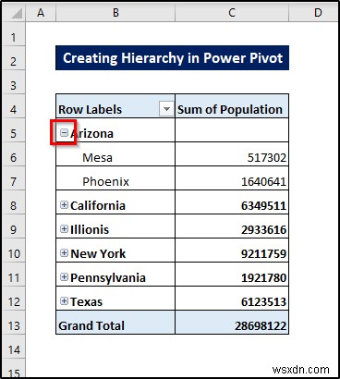Click the value 517302

tap(267, 158)
